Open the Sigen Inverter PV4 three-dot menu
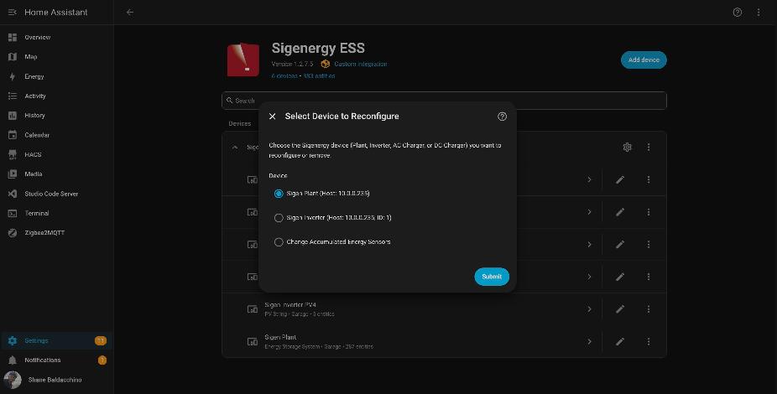This screenshot has height=394, width=777. [649, 309]
